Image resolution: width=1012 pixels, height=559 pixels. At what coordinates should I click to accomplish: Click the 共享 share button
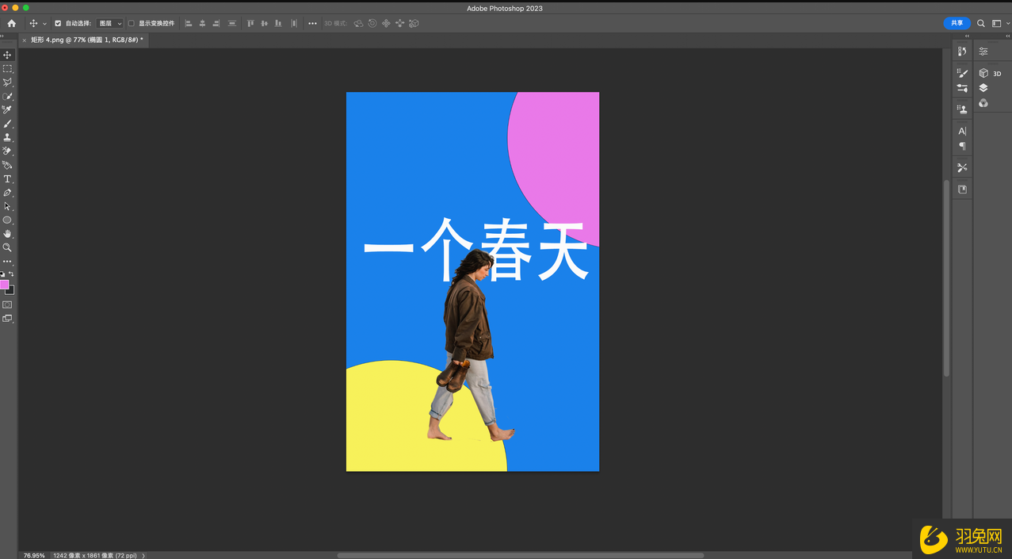click(957, 23)
